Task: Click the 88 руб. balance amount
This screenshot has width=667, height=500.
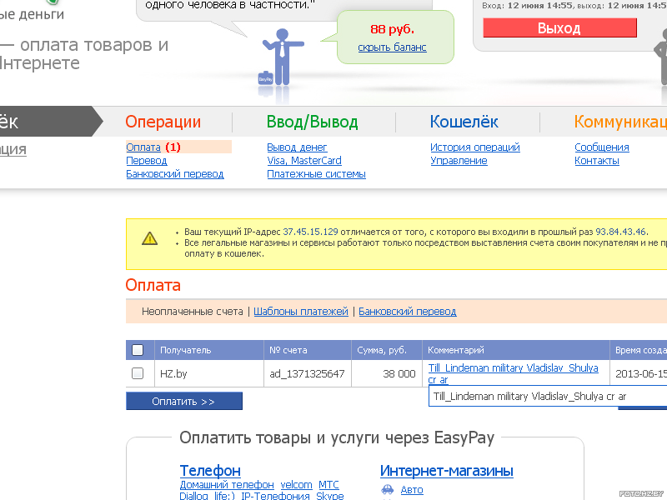Action: 392,29
